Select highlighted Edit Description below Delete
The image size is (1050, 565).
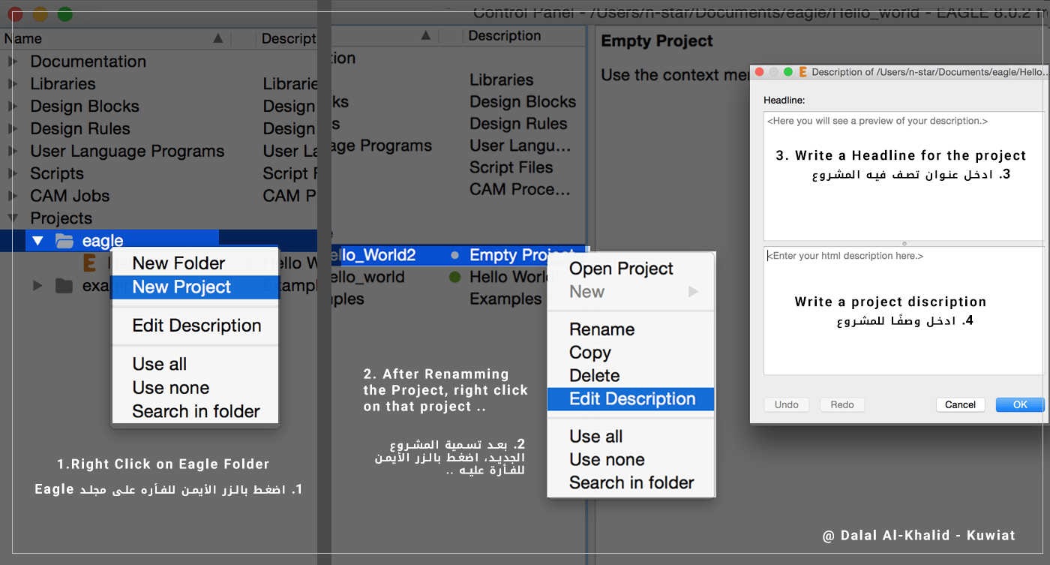pyautogui.click(x=631, y=399)
